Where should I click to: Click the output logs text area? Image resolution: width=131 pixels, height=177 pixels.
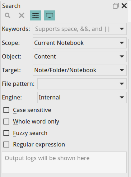click(x=64, y=162)
